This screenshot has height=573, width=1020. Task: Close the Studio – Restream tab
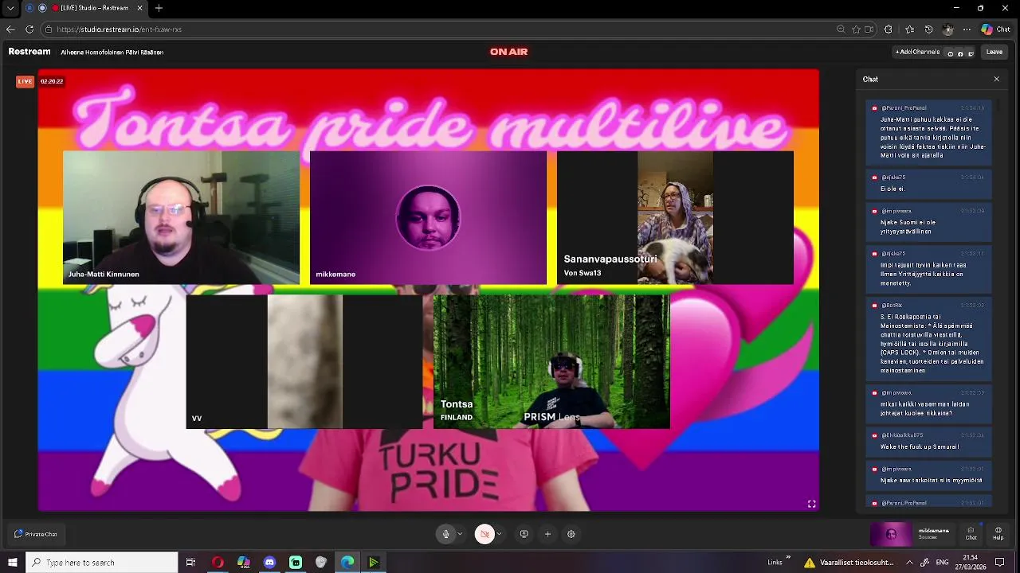click(141, 8)
